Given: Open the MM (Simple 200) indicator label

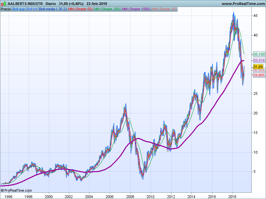Looking at the screenshot, I should (x=107, y=9).
